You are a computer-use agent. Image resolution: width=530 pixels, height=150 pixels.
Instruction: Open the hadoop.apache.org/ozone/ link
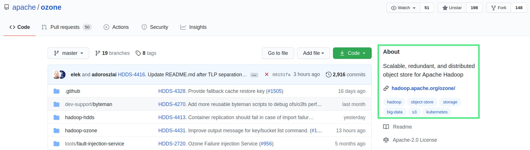(423, 88)
